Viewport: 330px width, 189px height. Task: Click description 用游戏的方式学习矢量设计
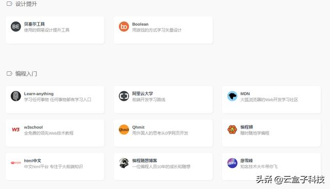pyautogui.click(x=157, y=30)
